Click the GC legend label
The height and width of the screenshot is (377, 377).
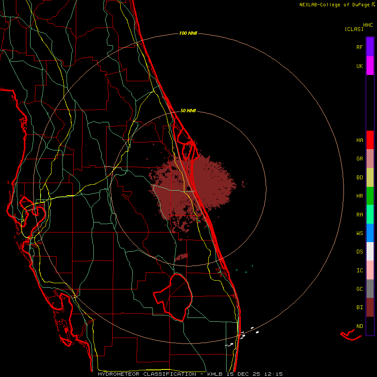pyautogui.click(x=359, y=289)
